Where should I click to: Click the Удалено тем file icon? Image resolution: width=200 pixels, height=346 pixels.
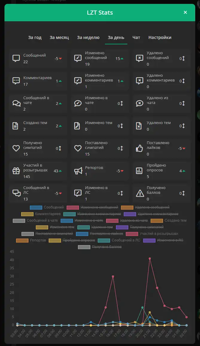(139, 126)
